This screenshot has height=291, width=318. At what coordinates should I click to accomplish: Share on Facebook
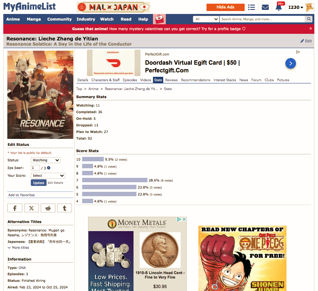(x=15, y=208)
